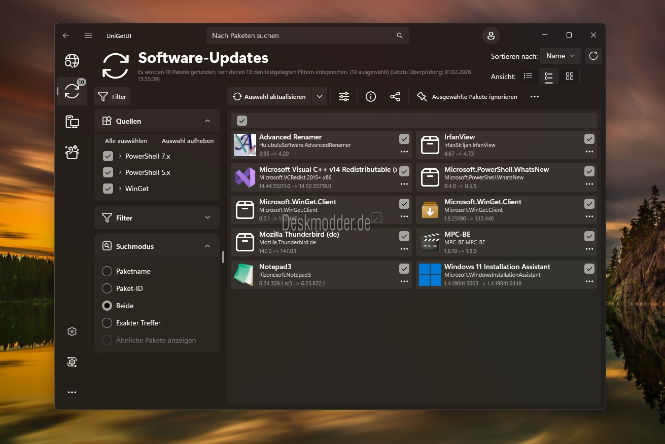The height and width of the screenshot is (444, 665).
Task: Open installation options sliders icon
Action: 344,96
